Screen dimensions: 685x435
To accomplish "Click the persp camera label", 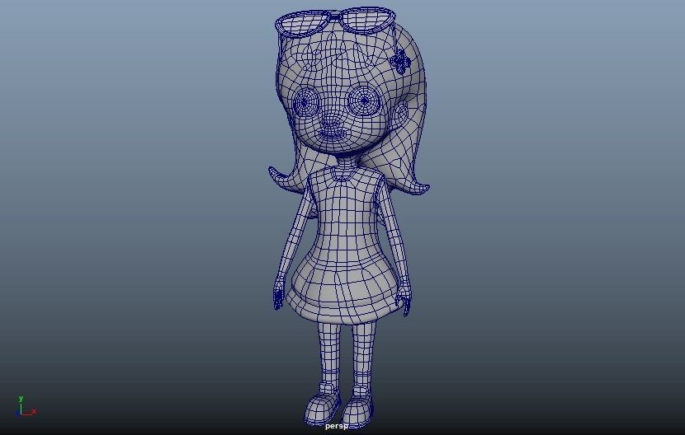I will (x=337, y=426).
